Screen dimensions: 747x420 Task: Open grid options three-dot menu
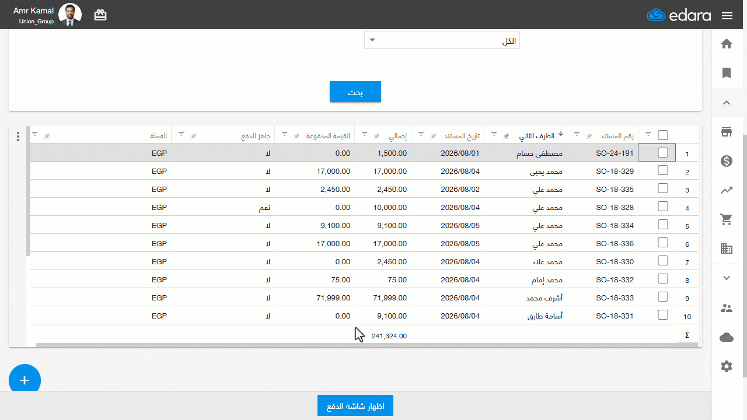click(18, 136)
